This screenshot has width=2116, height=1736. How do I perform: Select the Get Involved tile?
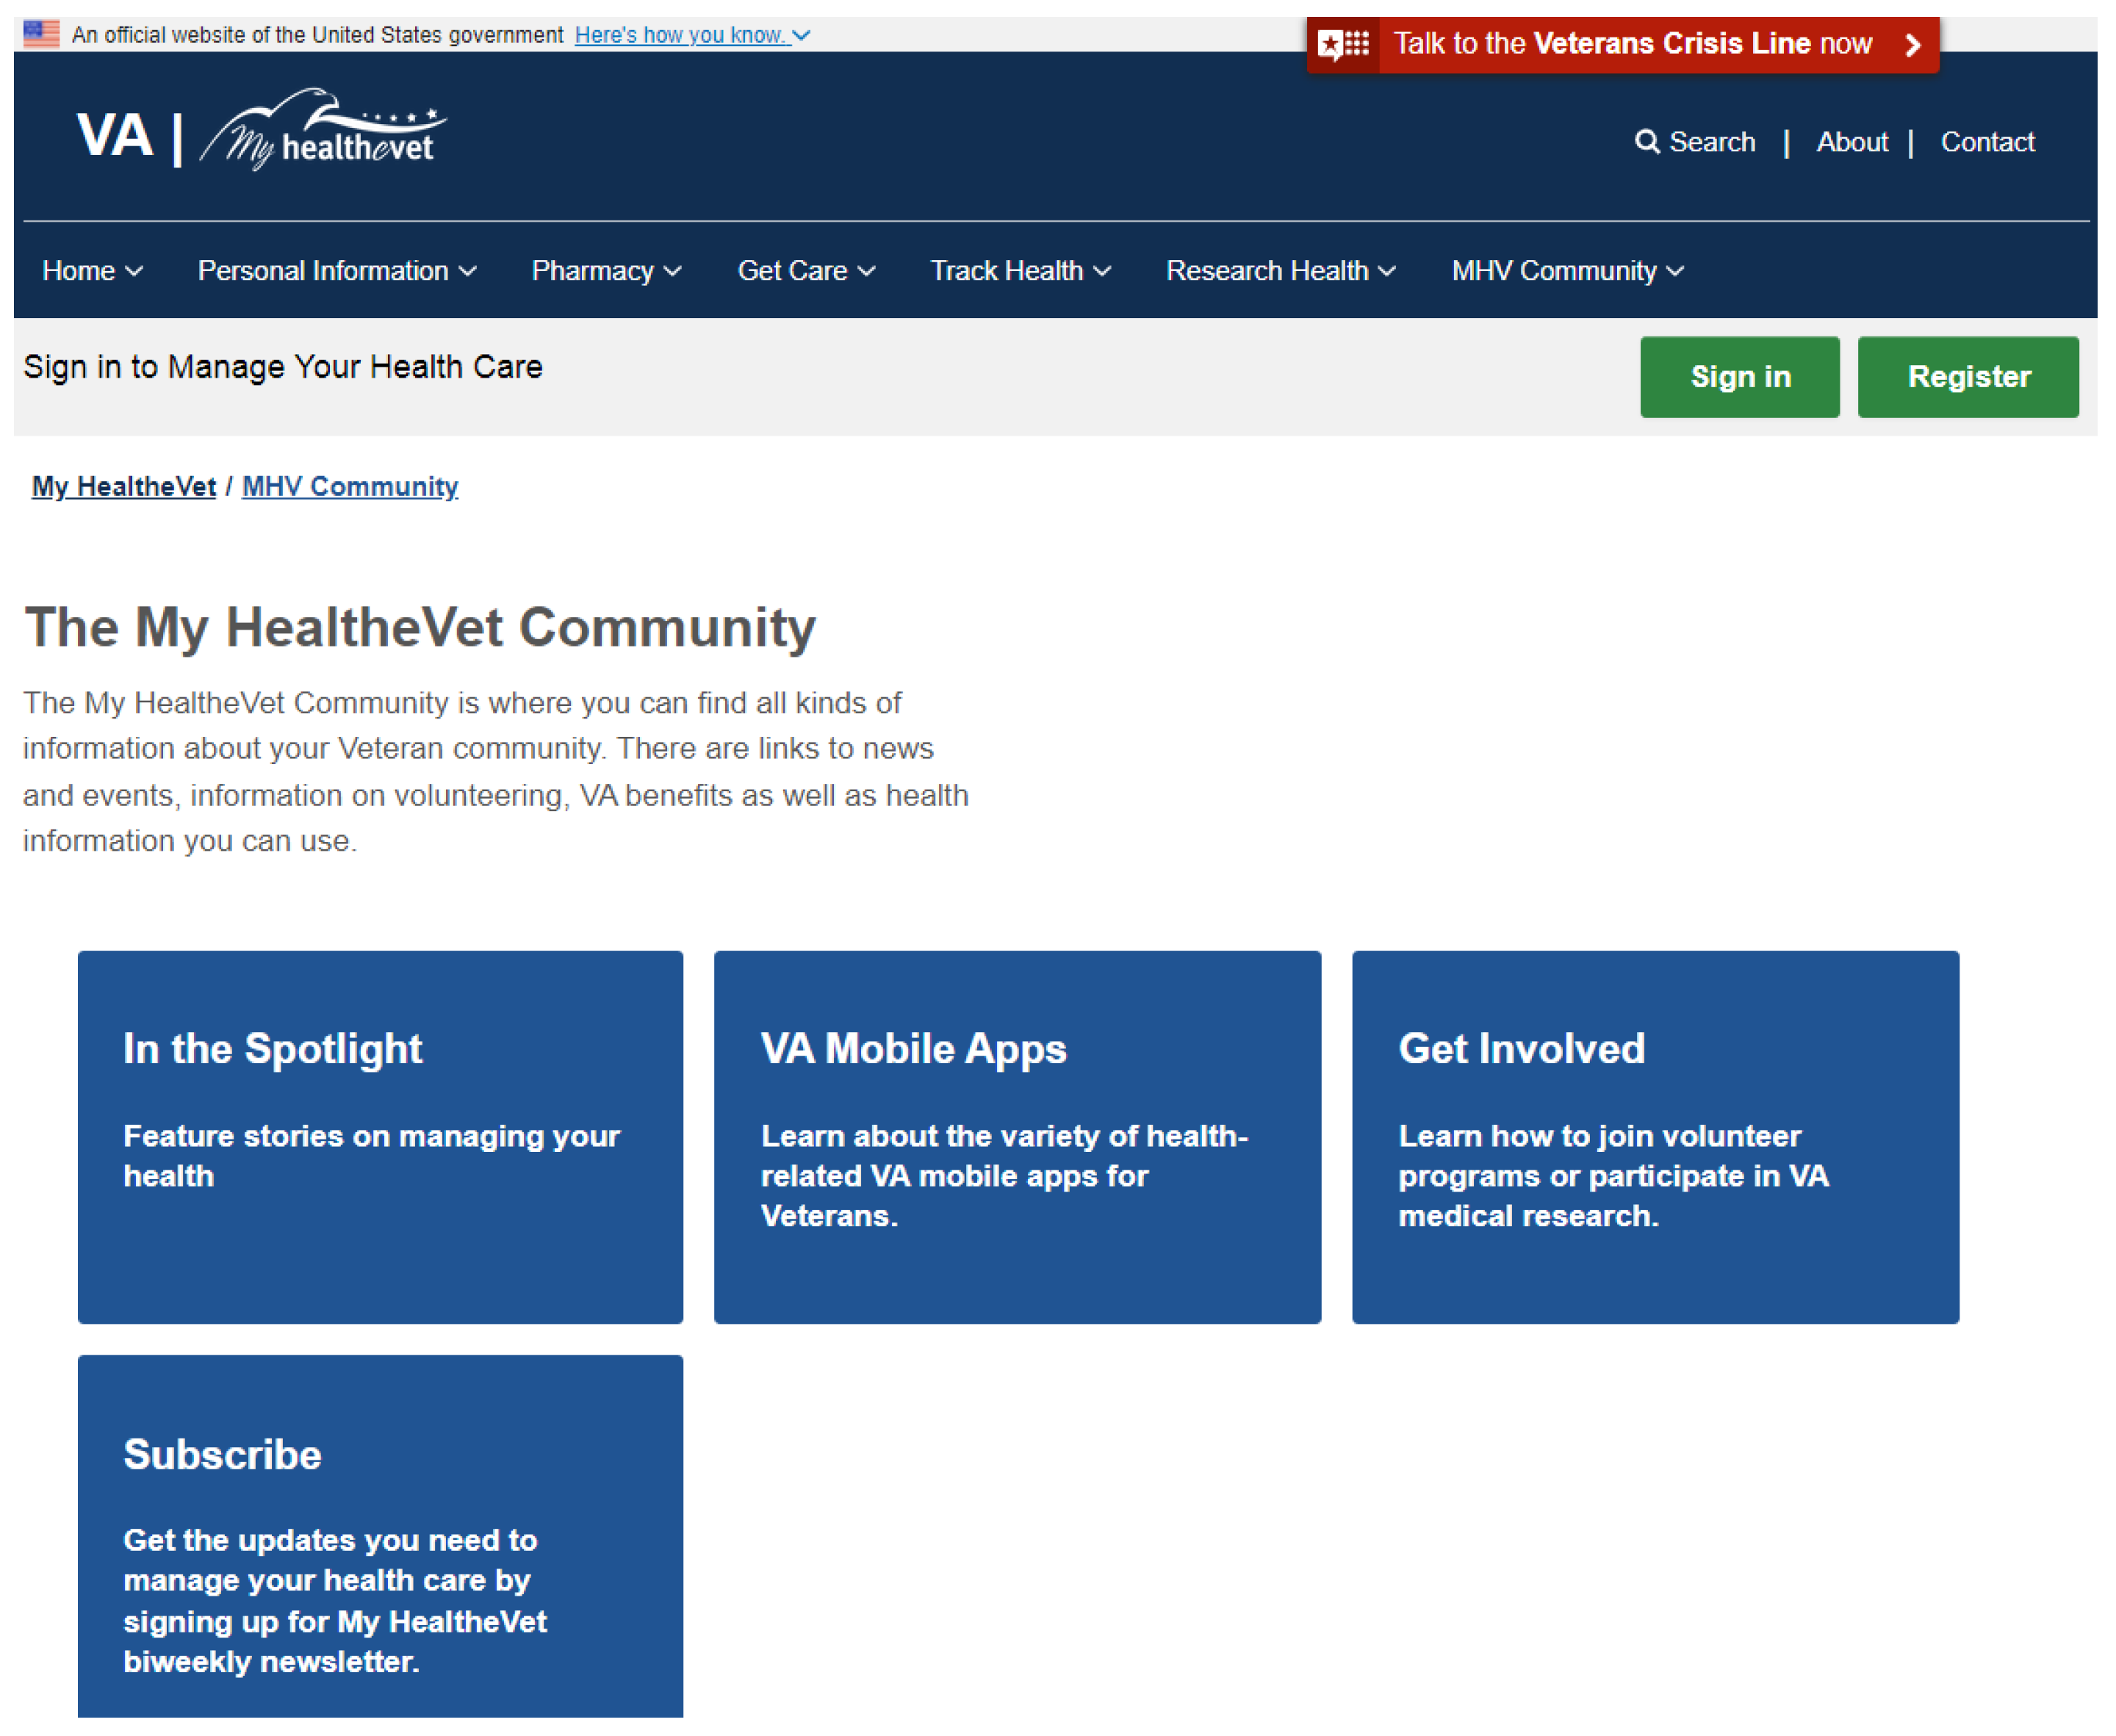pyautogui.click(x=1655, y=1137)
